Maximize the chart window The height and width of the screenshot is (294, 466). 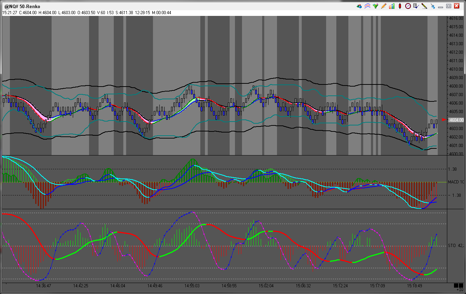(449, 6)
